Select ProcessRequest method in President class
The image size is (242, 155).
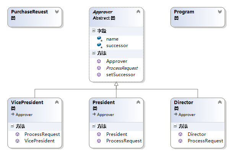(124, 141)
